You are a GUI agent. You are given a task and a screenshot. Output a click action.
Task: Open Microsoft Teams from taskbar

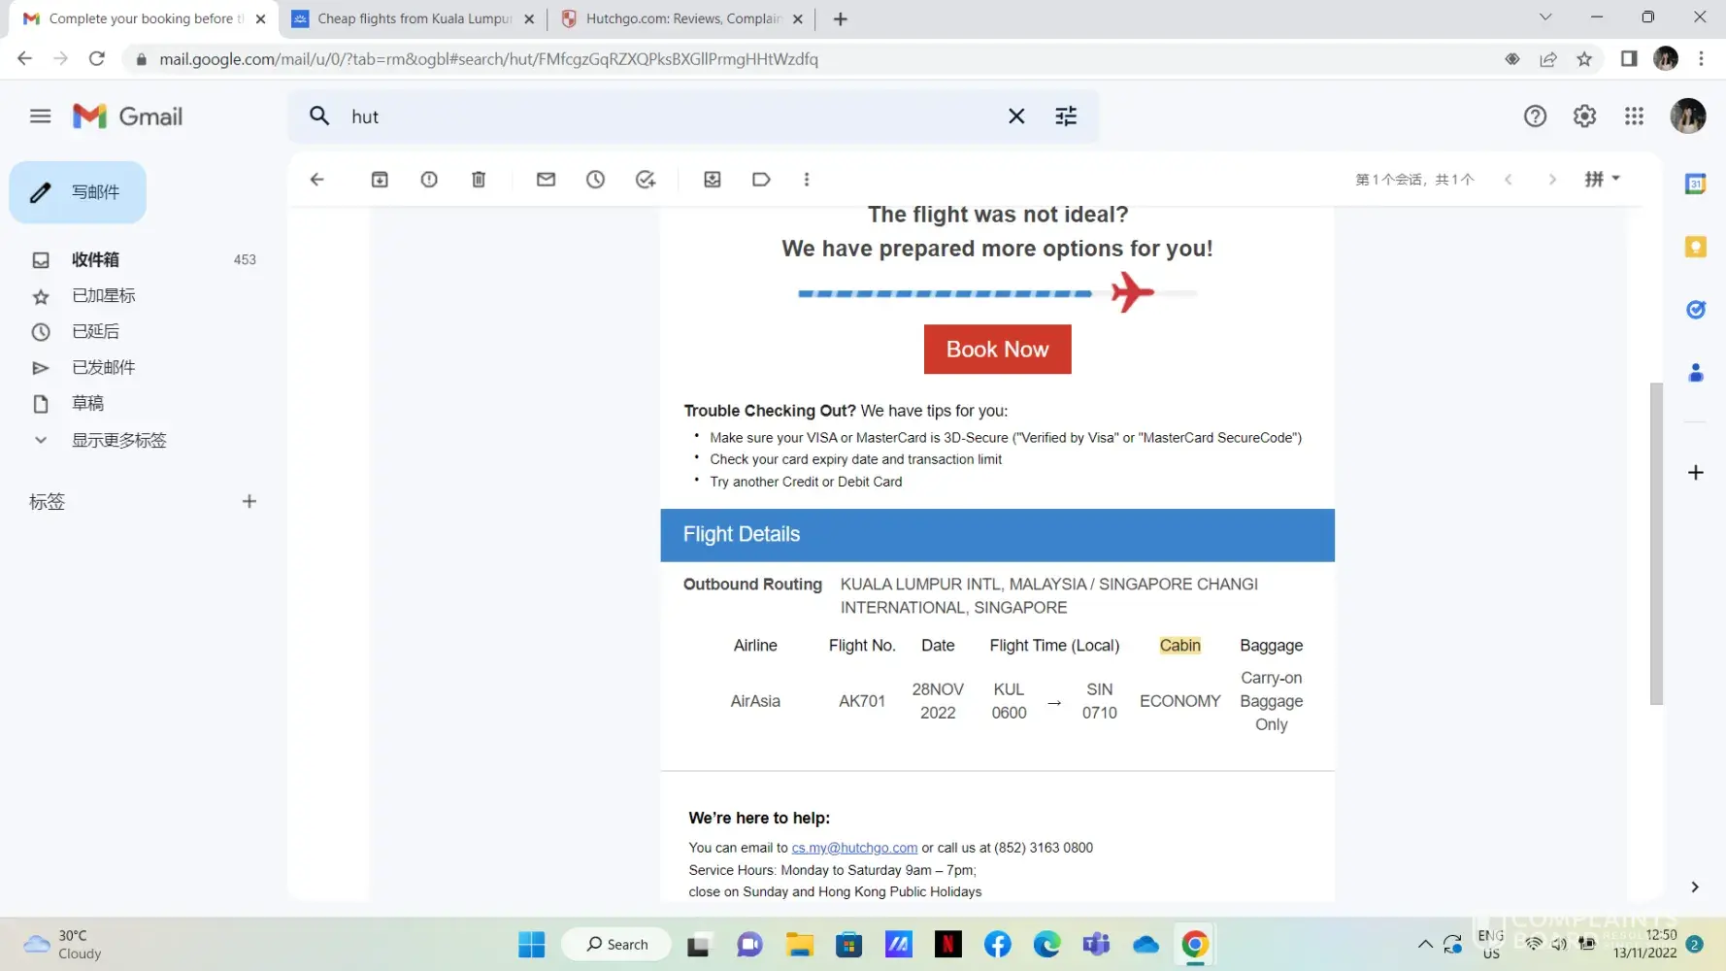click(x=1097, y=944)
